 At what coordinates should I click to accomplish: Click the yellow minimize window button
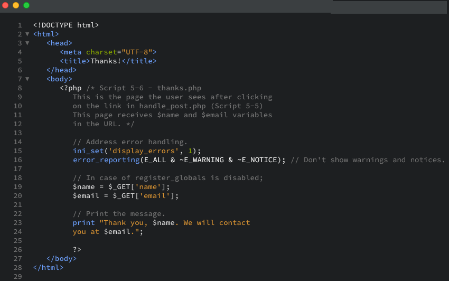(x=16, y=5)
